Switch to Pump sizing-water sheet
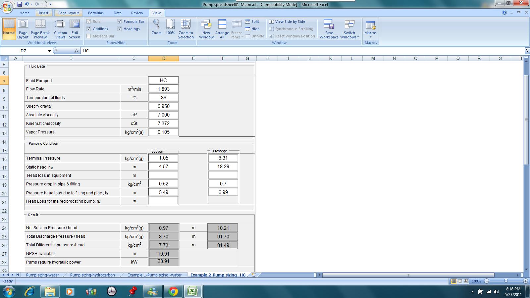The image size is (530, 298). [42, 275]
